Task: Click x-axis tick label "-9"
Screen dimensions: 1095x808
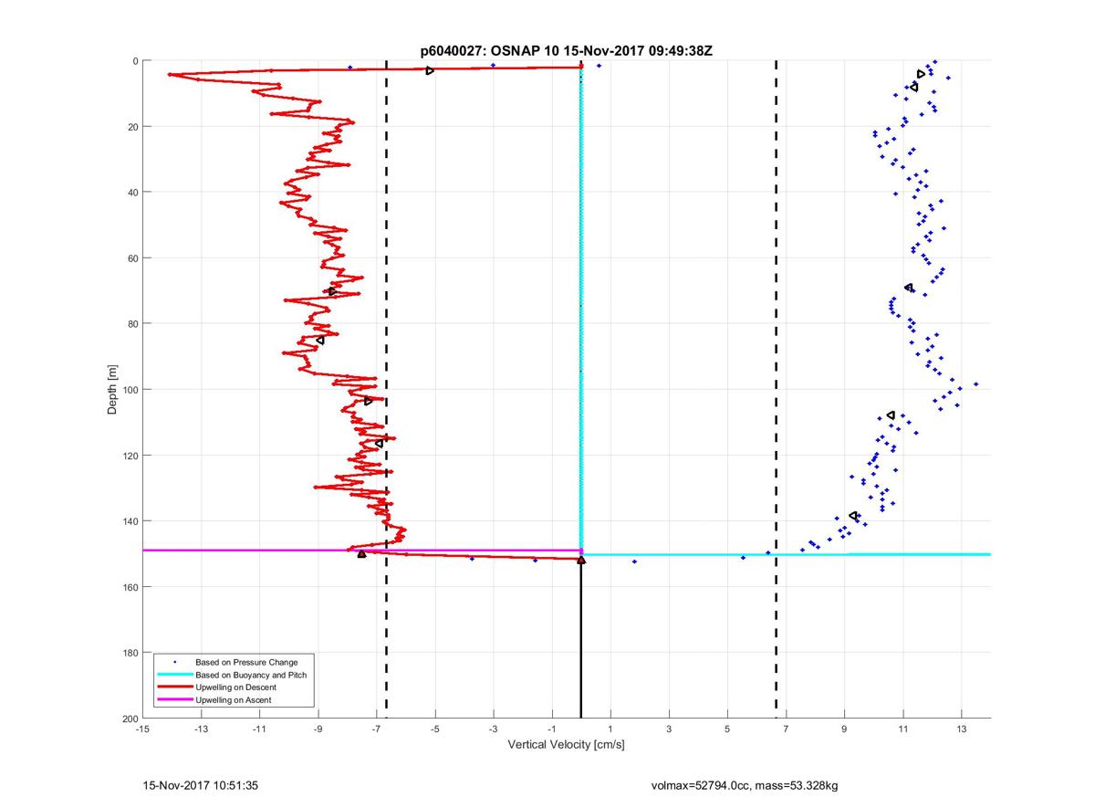Action: 318,729
